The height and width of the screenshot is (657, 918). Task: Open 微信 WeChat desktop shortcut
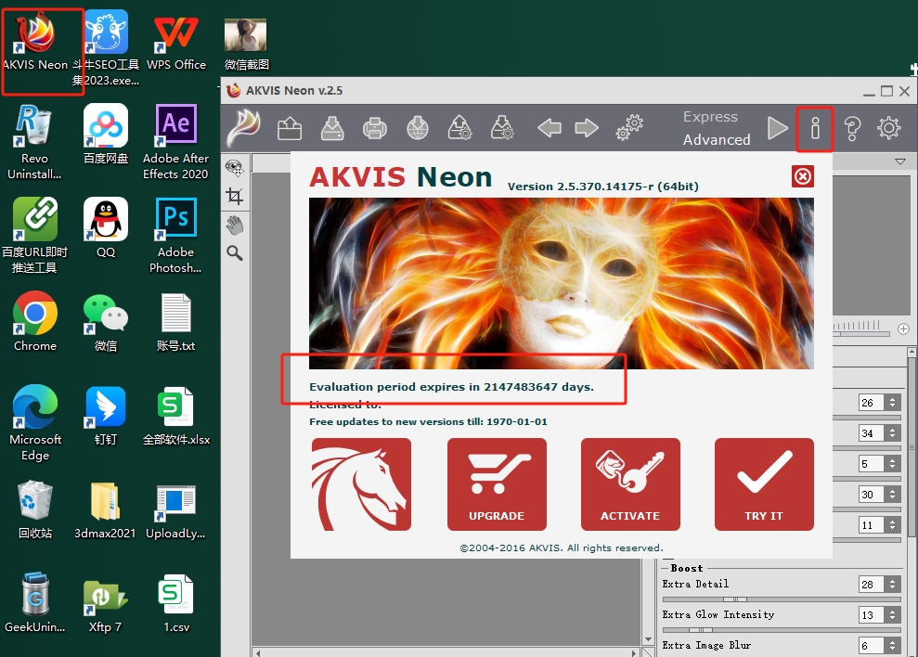point(106,322)
